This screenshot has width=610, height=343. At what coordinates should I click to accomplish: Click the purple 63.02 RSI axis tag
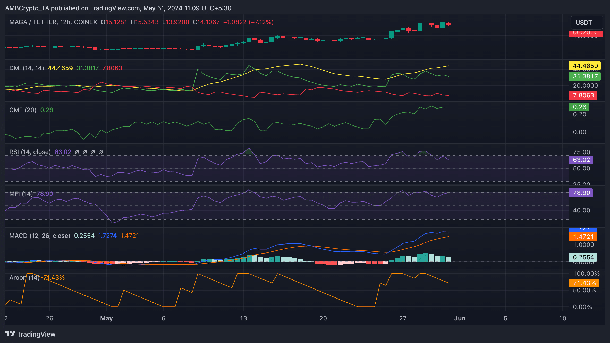pyautogui.click(x=581, y=160)
